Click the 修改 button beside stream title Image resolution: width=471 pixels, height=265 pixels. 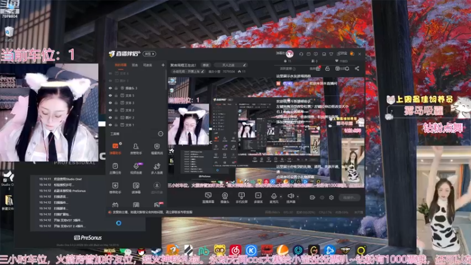coord(205,65)
